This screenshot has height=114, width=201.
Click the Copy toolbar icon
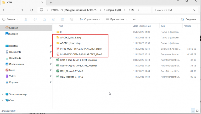[x=35, y=19]
